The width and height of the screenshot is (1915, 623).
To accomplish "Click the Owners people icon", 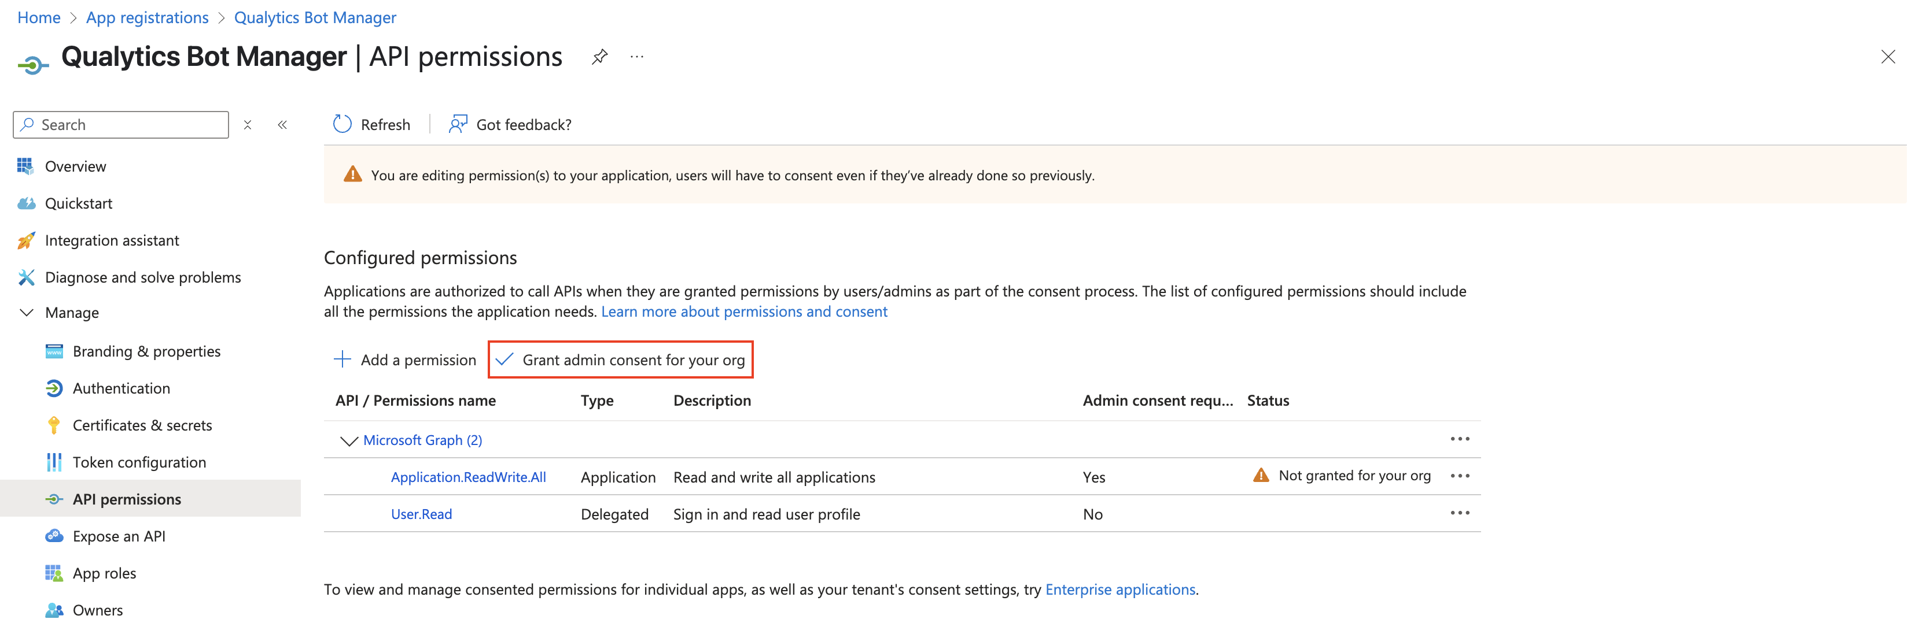I will [54, 610].
